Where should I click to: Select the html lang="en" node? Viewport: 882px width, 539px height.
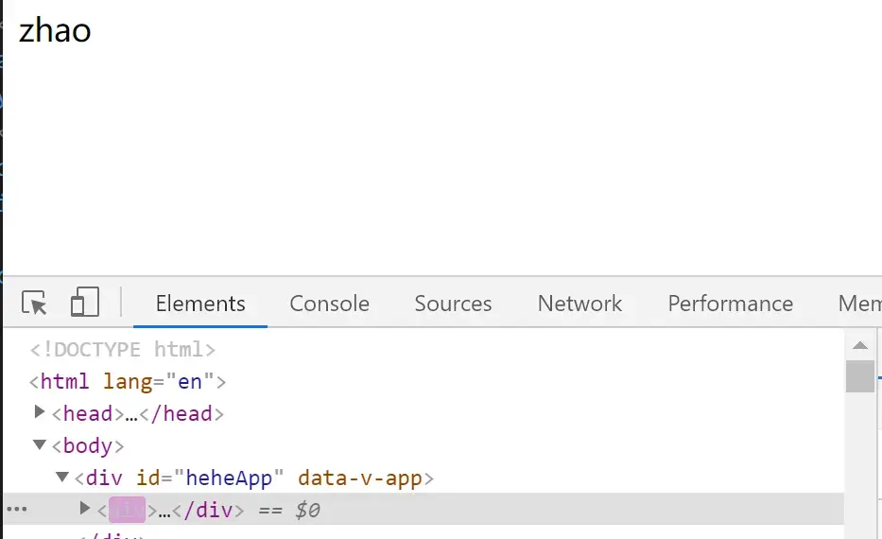coord(128,381)
